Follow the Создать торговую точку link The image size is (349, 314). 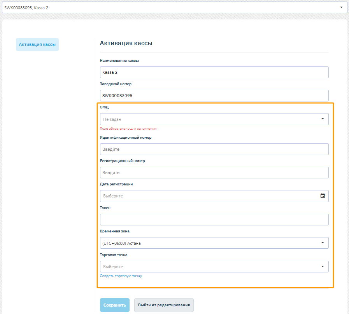point(121,276)
